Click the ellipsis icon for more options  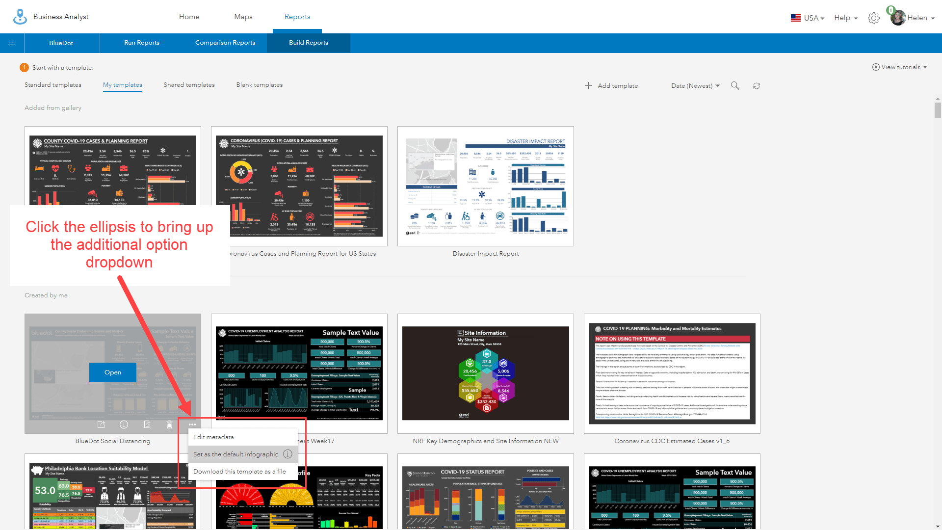click(191, 424)
